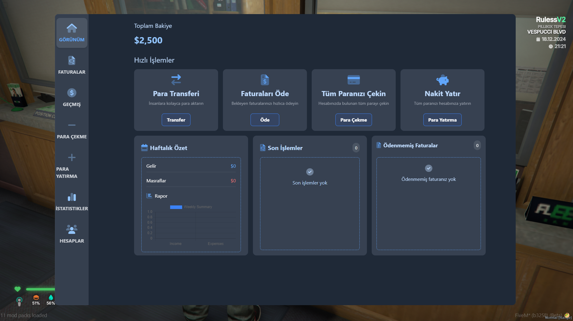Click the Tüm Paranızı Çekin card title
The image size is (573, 321).
pyautogui.click(x=354, y=93)
